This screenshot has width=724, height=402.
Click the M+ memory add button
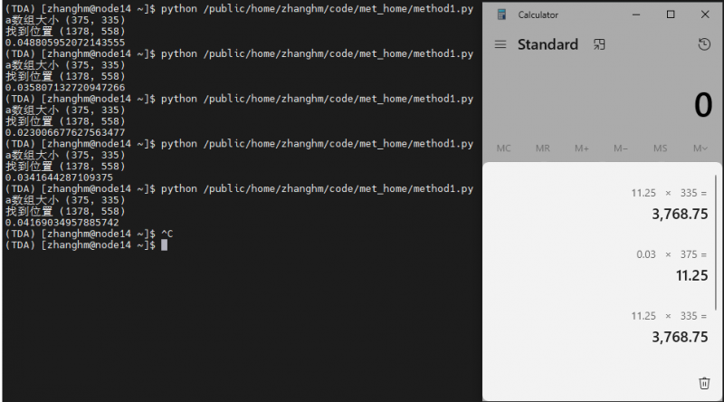(x=581, y=148)
